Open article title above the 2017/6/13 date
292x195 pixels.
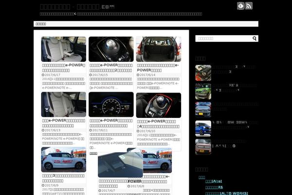pos(64,123)
